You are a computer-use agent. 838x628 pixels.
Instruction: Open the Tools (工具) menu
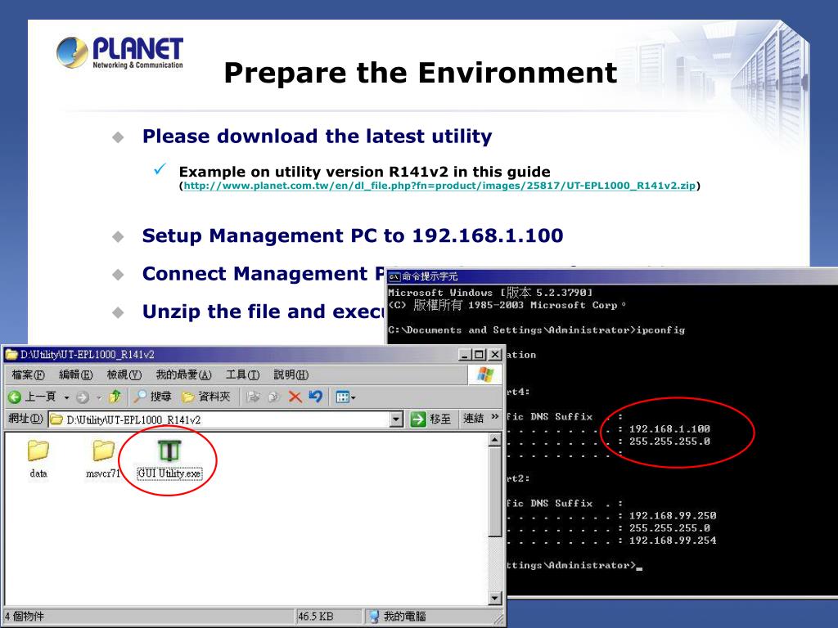pyautogui.click(x=242, y=375)
